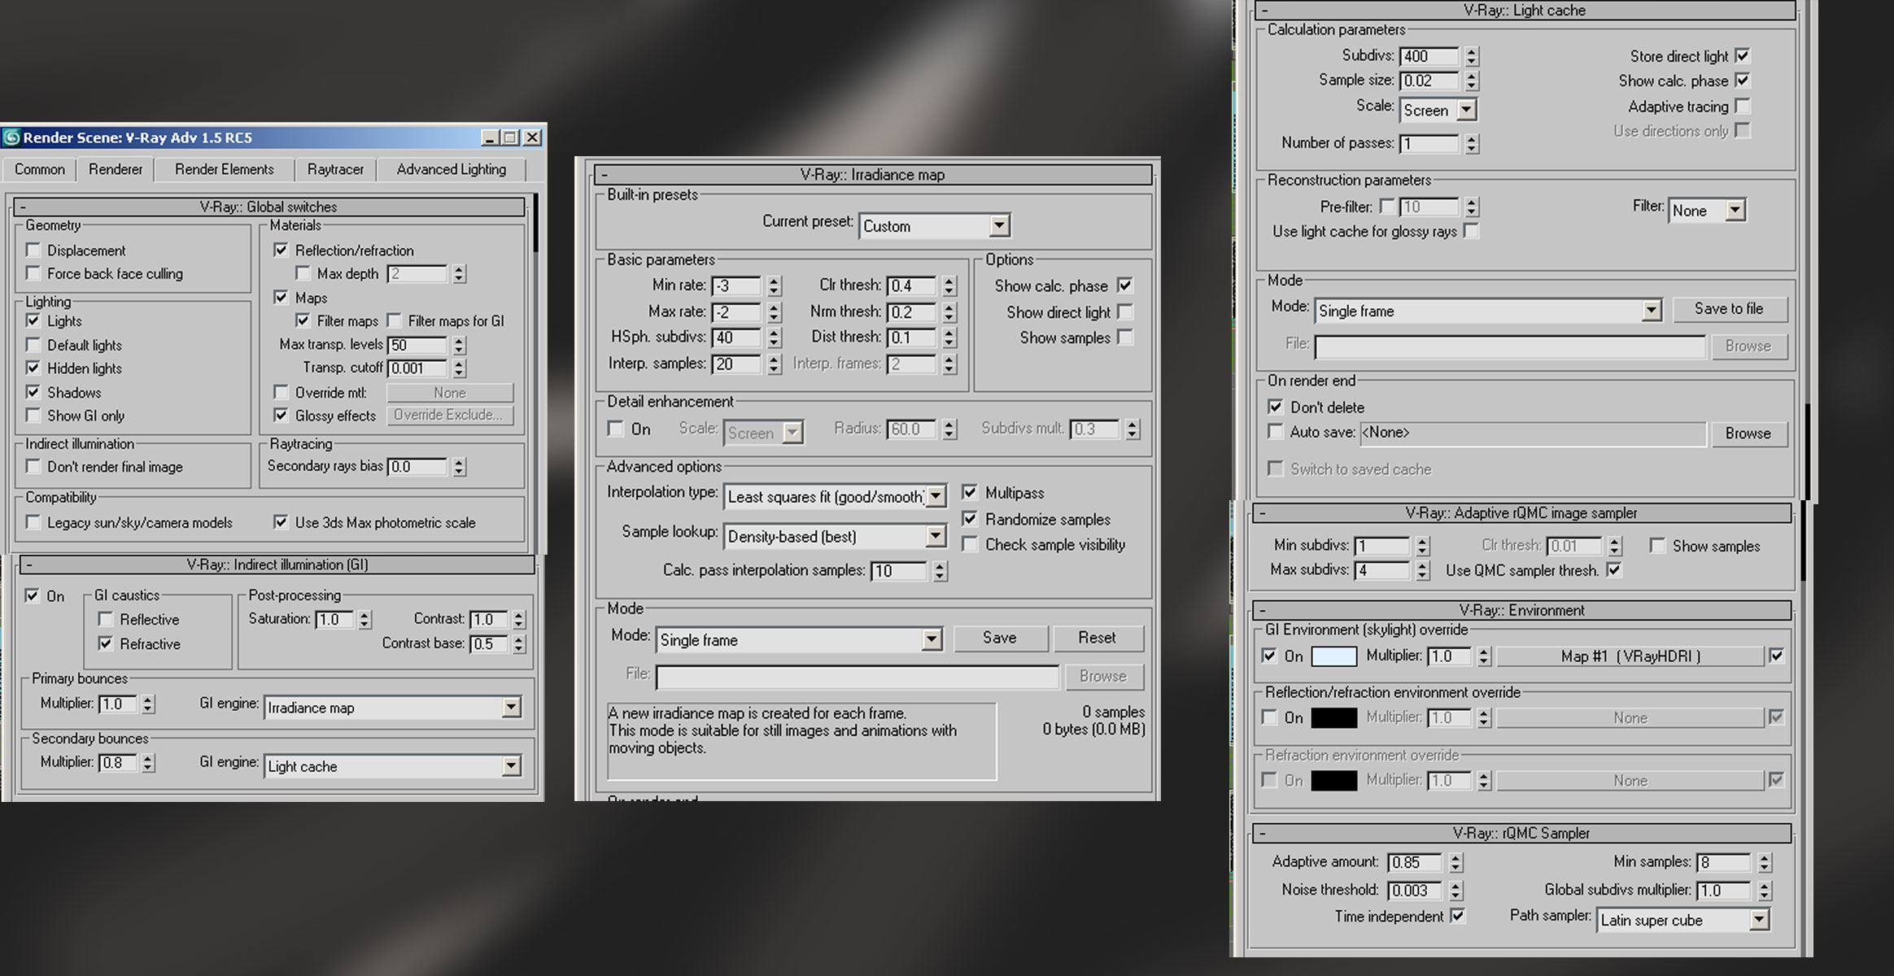Click the Map #1 VRayHDRI slot
The image size is (1894, 976).
tap(1630, 656)
